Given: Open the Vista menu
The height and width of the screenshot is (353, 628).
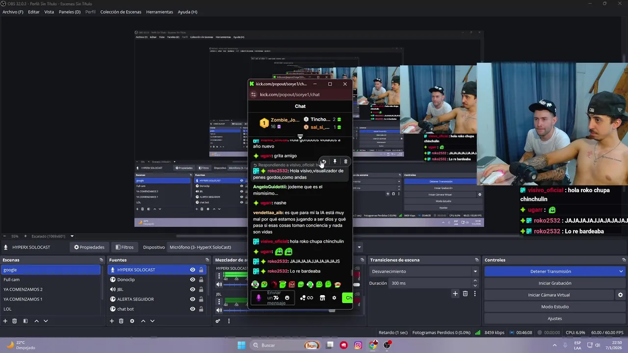Looking at the screenshot, I should [x=49, y=12].
